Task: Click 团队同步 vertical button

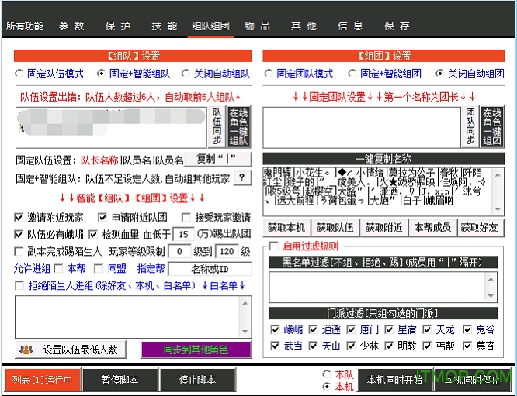Action: 470,127
